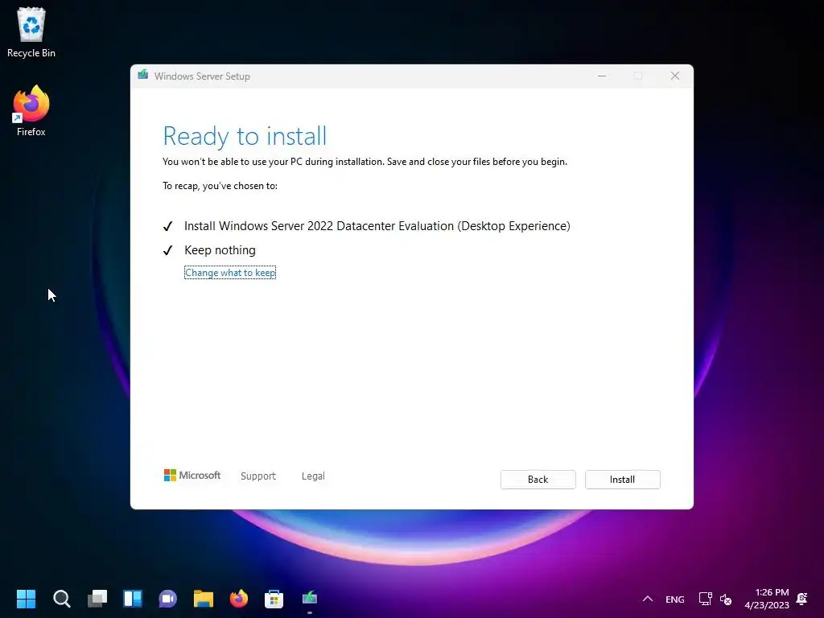Viewport: 824px width, 618px height.
Task: Click the Microsoft logo in the setup footer
Action: tap(192, 475)
